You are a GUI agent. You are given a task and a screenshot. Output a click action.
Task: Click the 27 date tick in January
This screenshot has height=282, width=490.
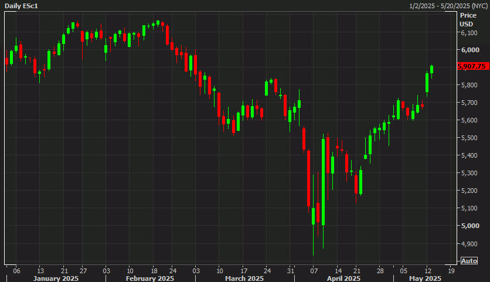(x=83, y=271)
